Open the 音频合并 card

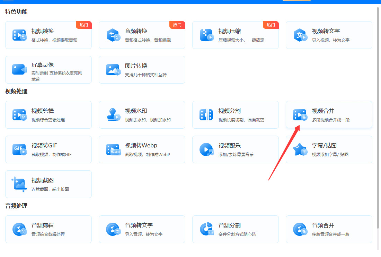[329, 229]
